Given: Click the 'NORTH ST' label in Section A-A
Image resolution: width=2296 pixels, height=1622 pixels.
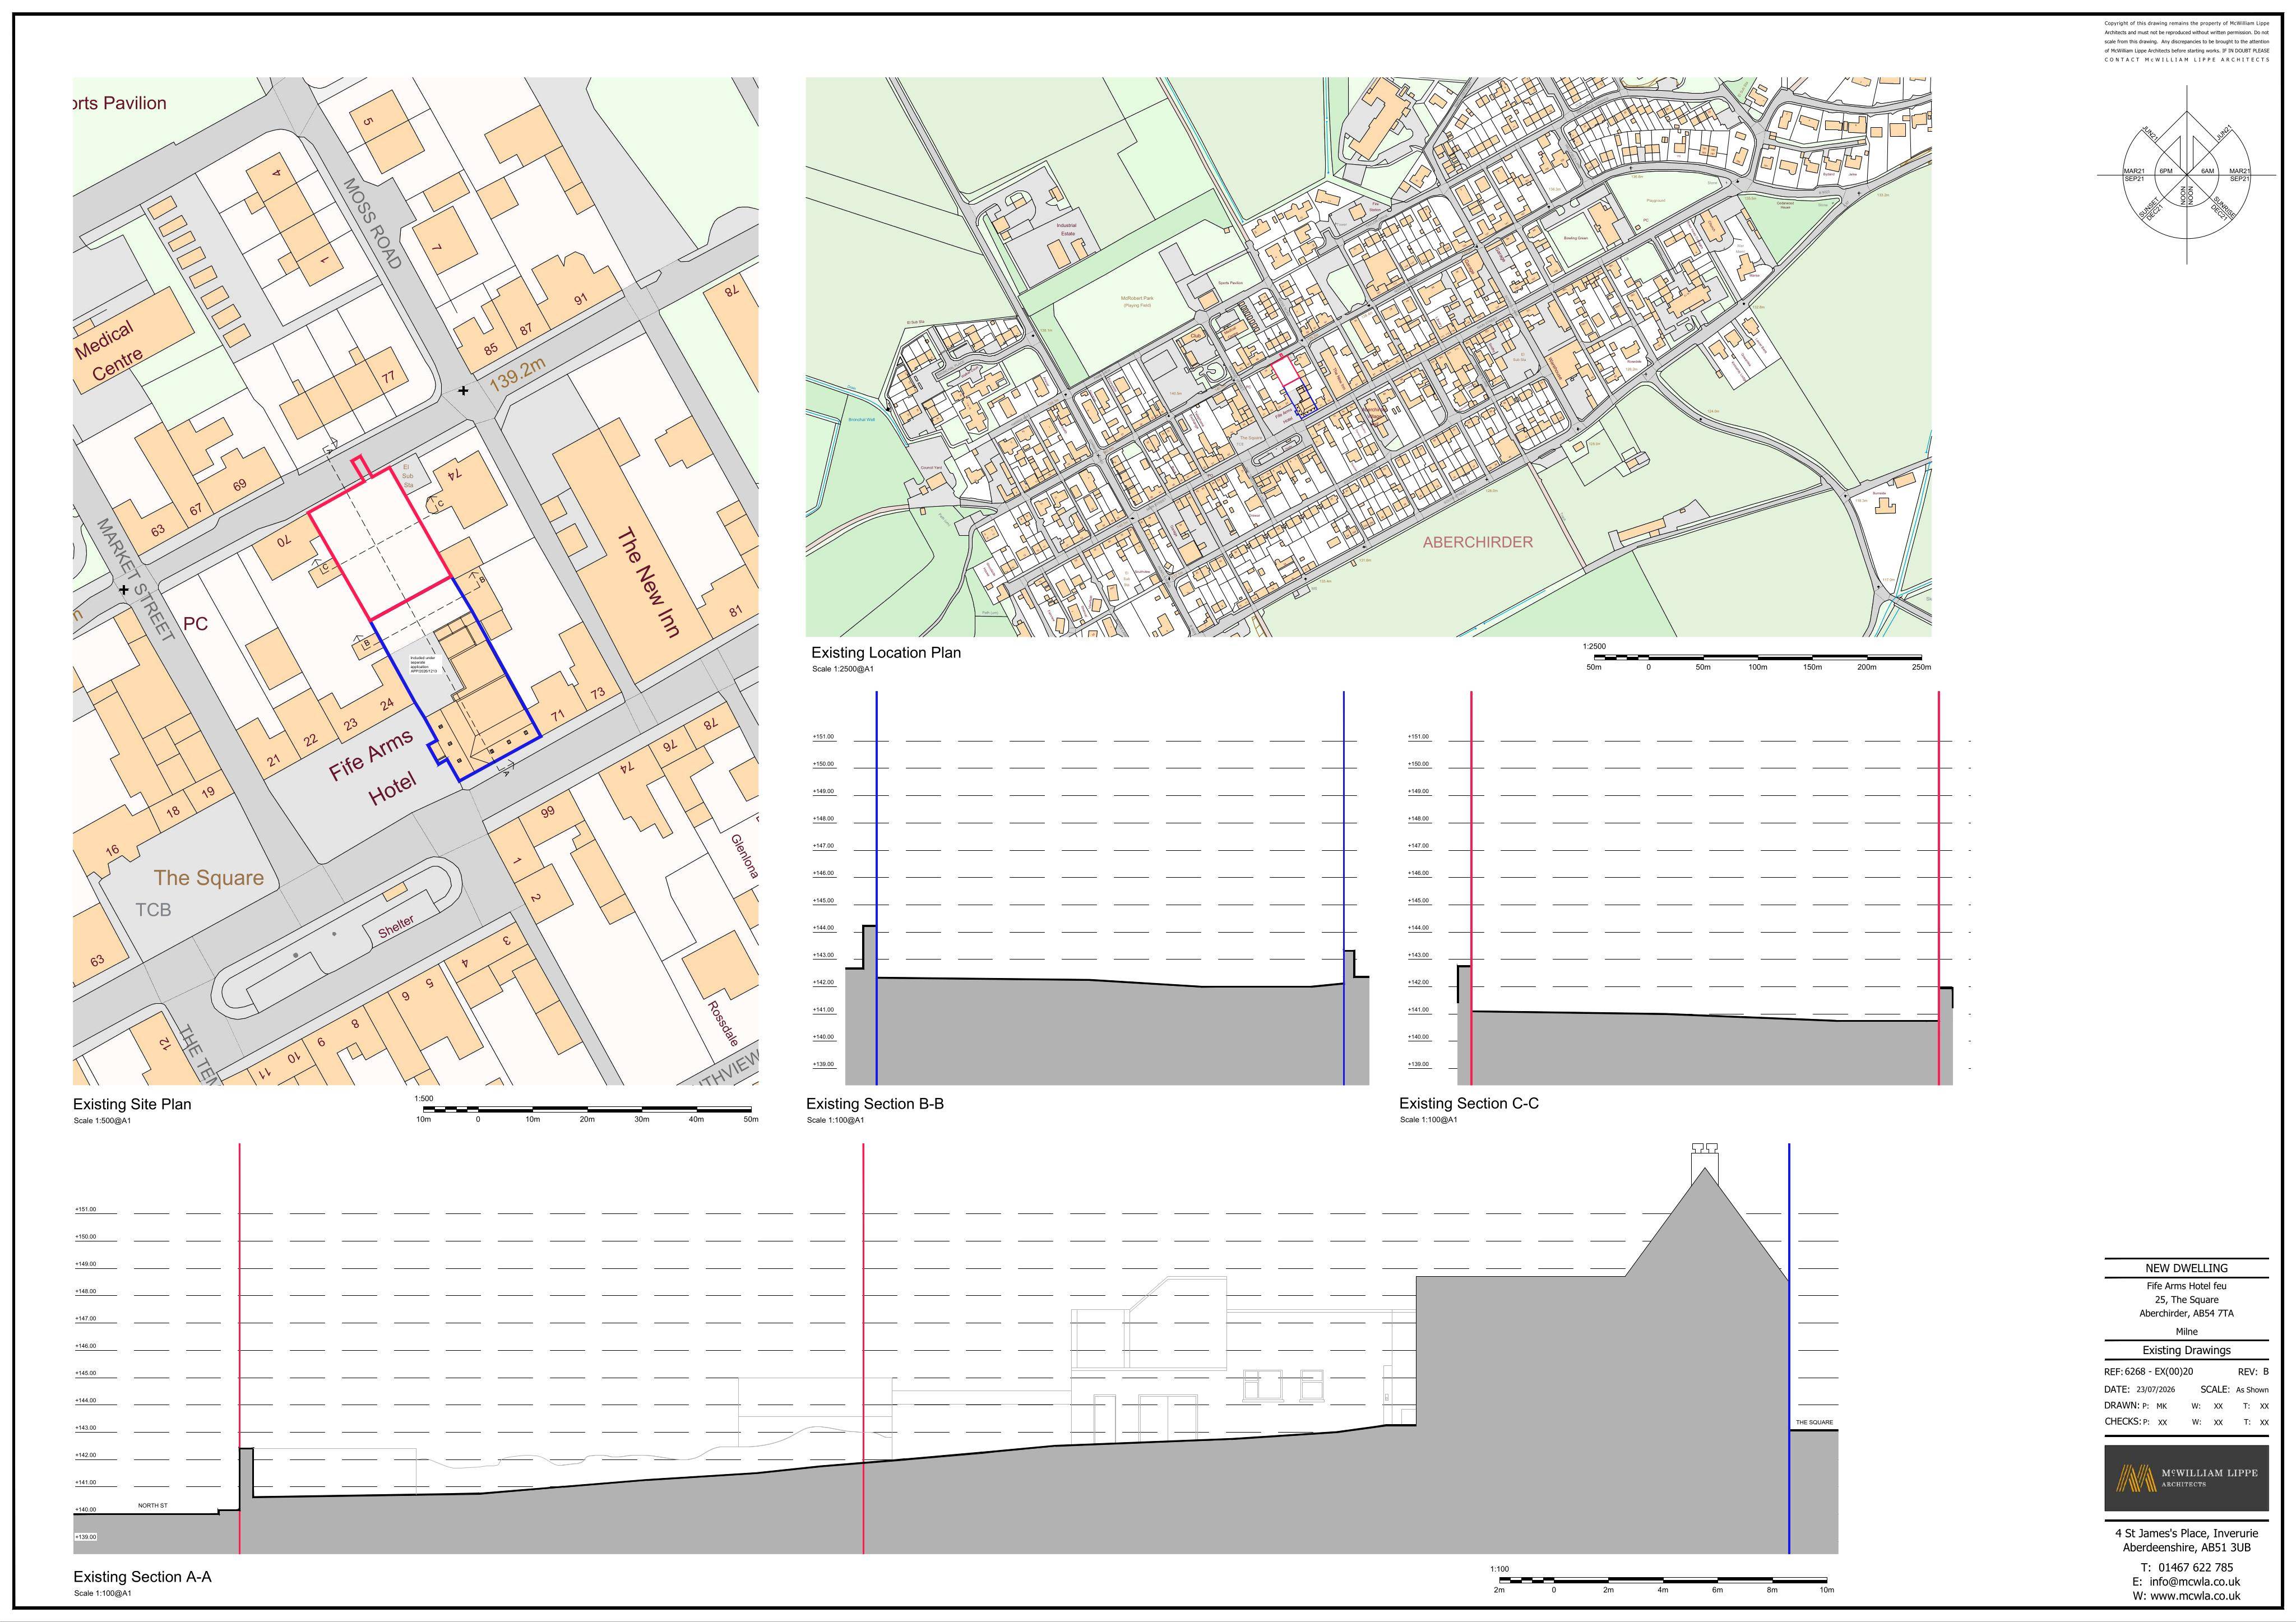Looking at the screenshot, I should point(153,1506).
